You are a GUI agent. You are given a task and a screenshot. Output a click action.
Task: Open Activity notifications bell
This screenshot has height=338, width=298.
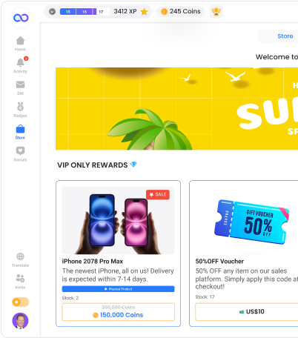(20, 62)
